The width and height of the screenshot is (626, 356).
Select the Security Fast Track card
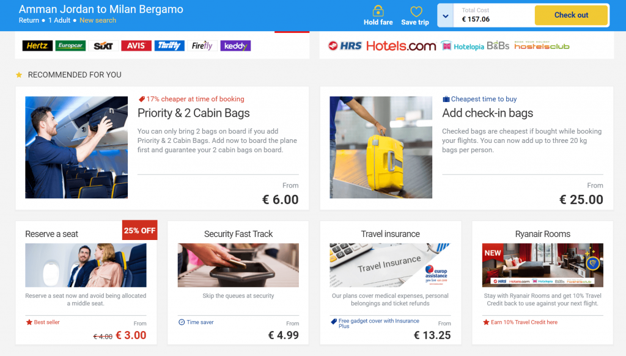(x=238, y=283)
